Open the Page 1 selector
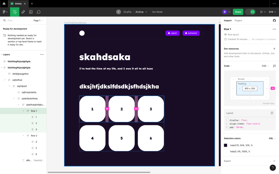This screenshot has width=279, height=174. coord(38,21)
